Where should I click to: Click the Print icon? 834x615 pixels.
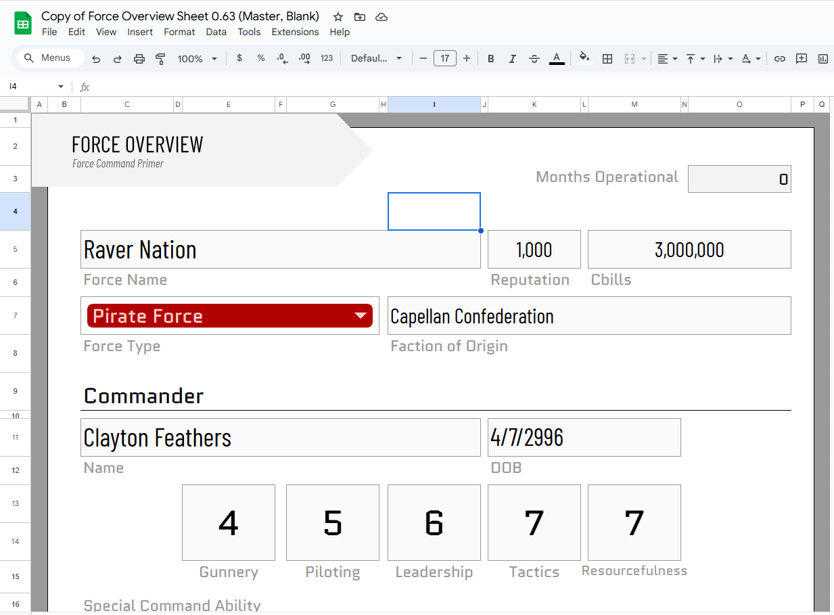(139, 59)
